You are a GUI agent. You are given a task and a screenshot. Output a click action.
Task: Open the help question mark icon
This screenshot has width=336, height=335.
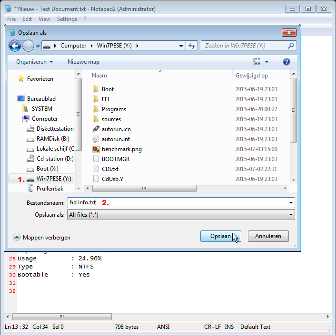coord(287,62)
